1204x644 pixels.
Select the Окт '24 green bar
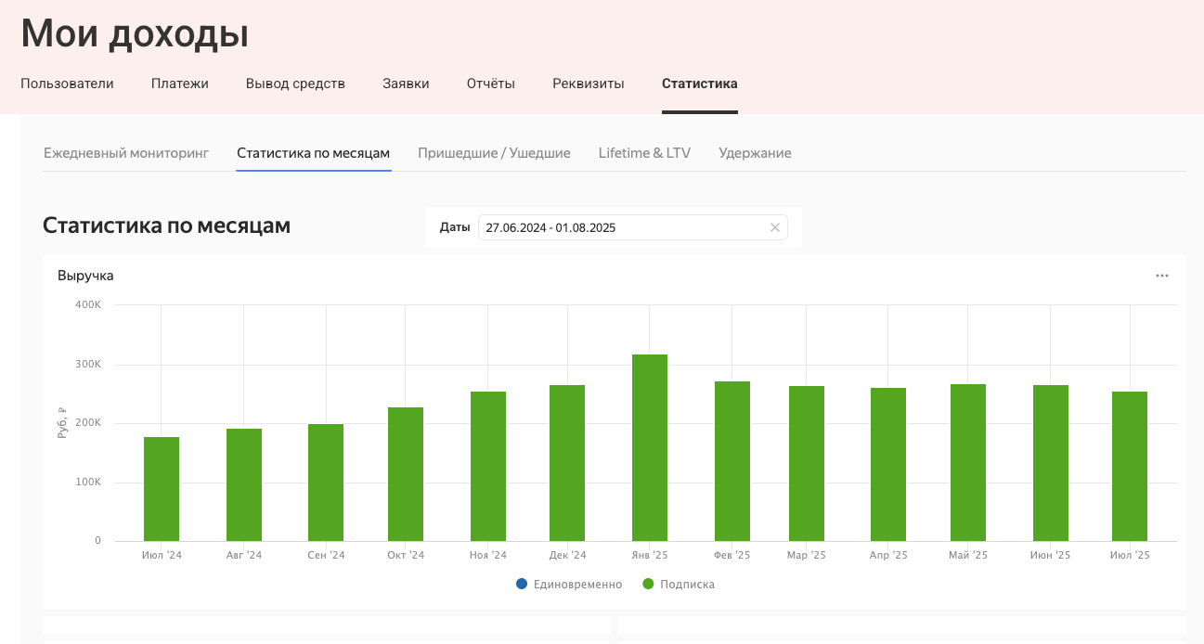coord(406,474)
